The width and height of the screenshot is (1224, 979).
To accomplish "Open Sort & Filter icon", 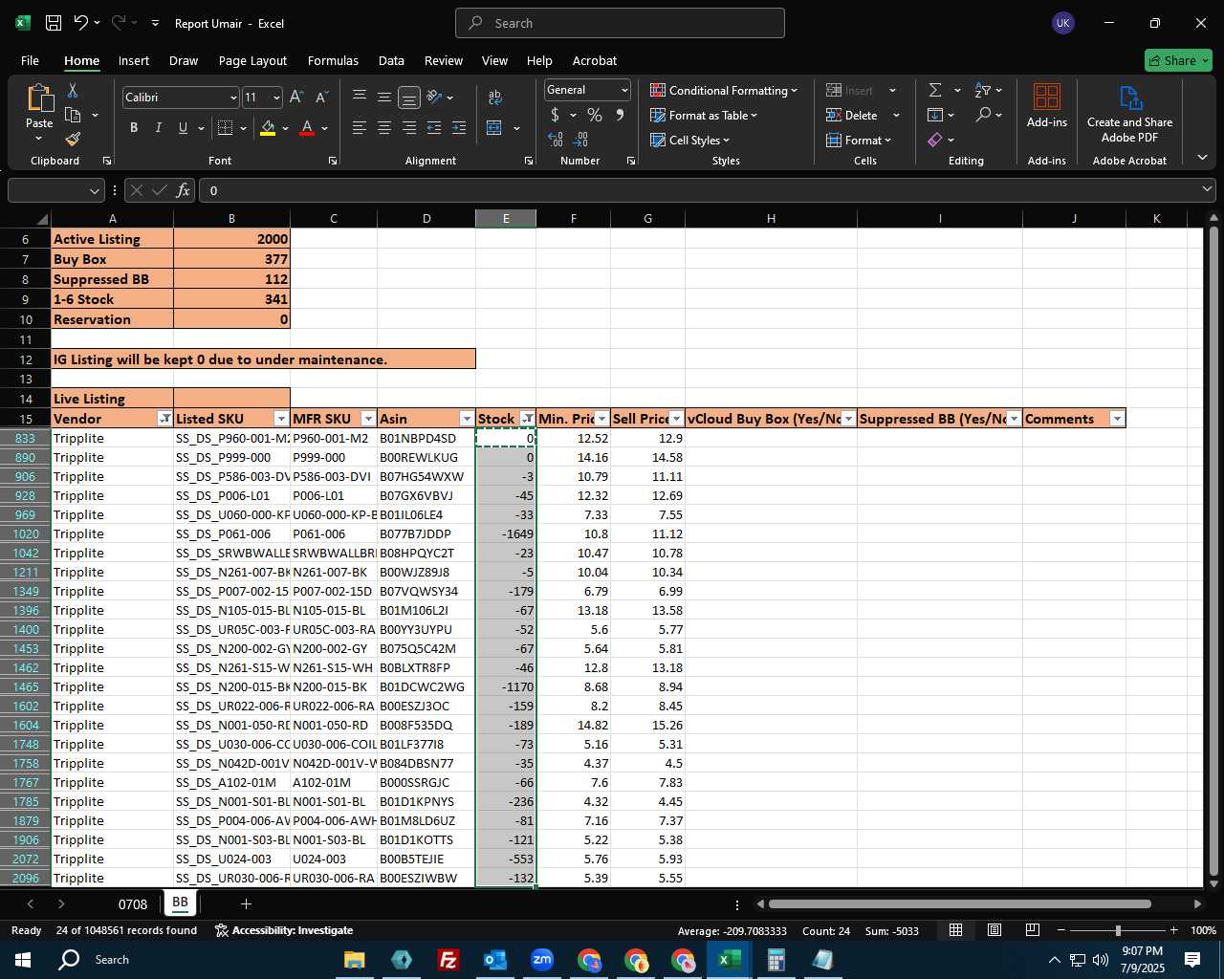I will pos(982,90).
